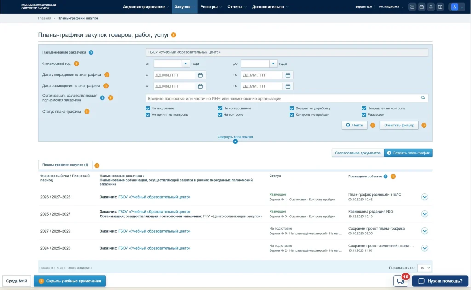The width and height of the screenshot is (471, 290).
Task: Click Создать план-график button
Action: pyautogui.click(x=408, y=153)
